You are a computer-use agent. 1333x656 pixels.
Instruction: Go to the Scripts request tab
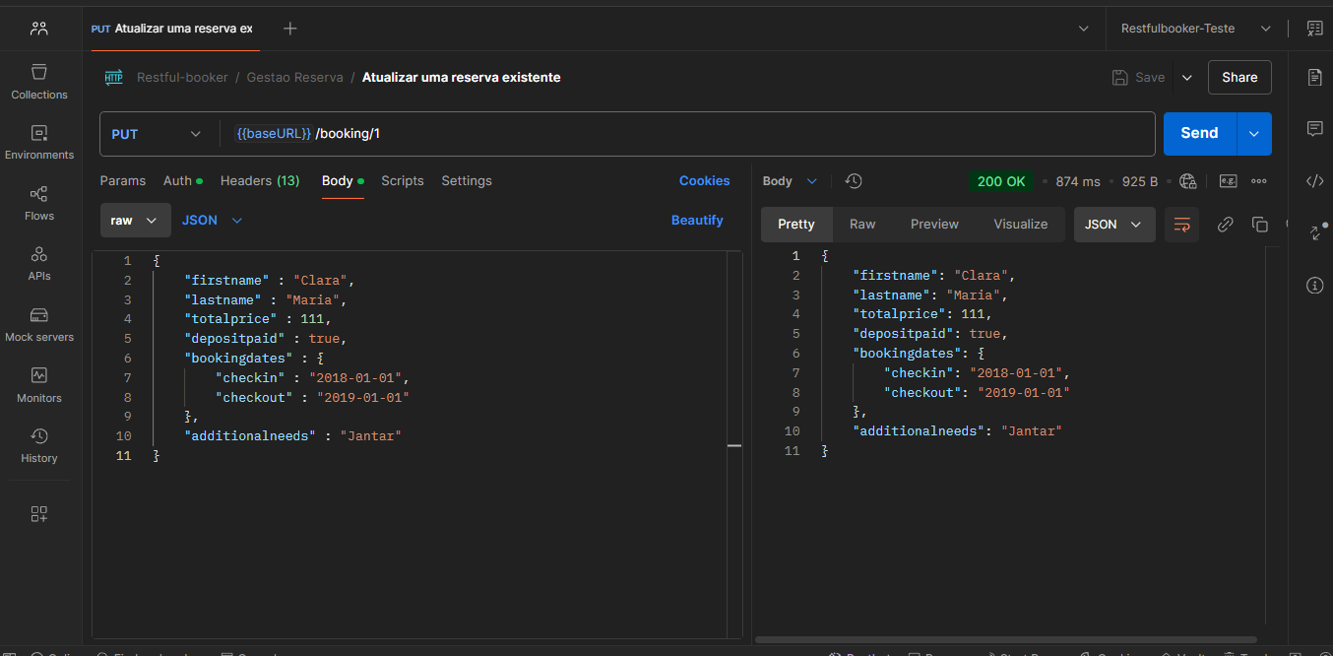click(x=403, y=181)
